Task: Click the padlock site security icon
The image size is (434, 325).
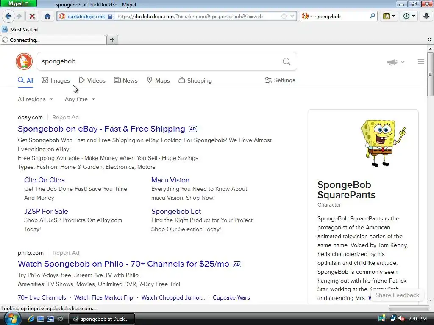Action: coord(110,16)
